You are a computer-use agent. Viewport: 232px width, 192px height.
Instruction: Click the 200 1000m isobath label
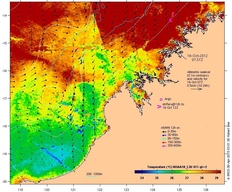[x=94, y=174]
